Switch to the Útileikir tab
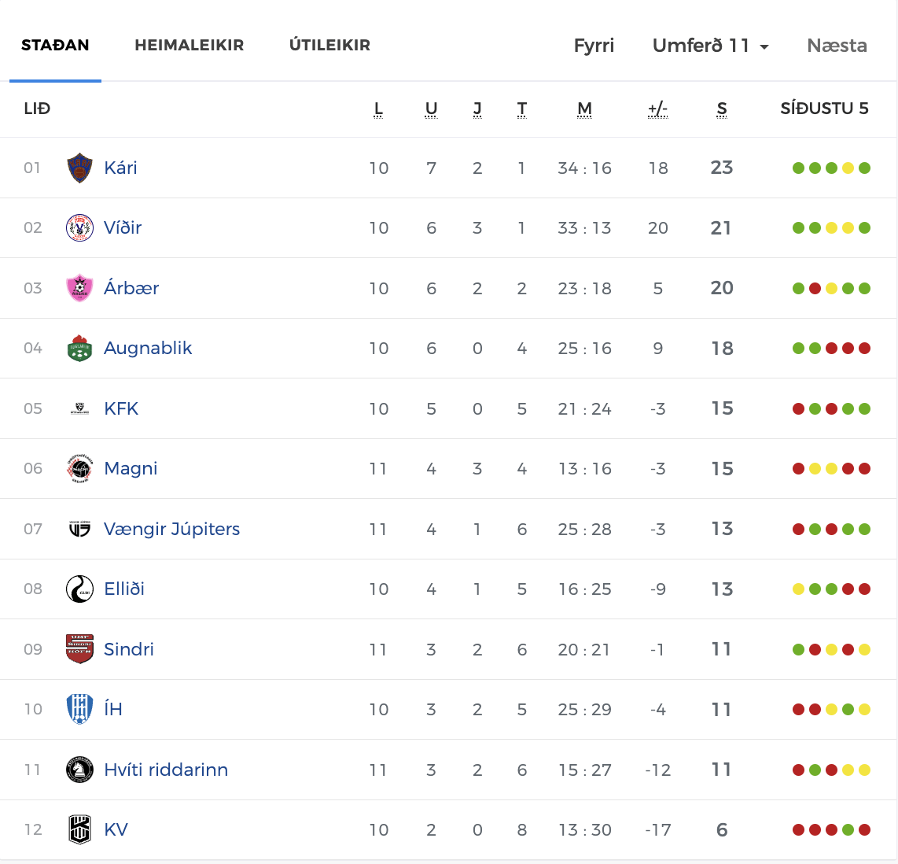This screenshot has width=898, height=864. [329, 46]
